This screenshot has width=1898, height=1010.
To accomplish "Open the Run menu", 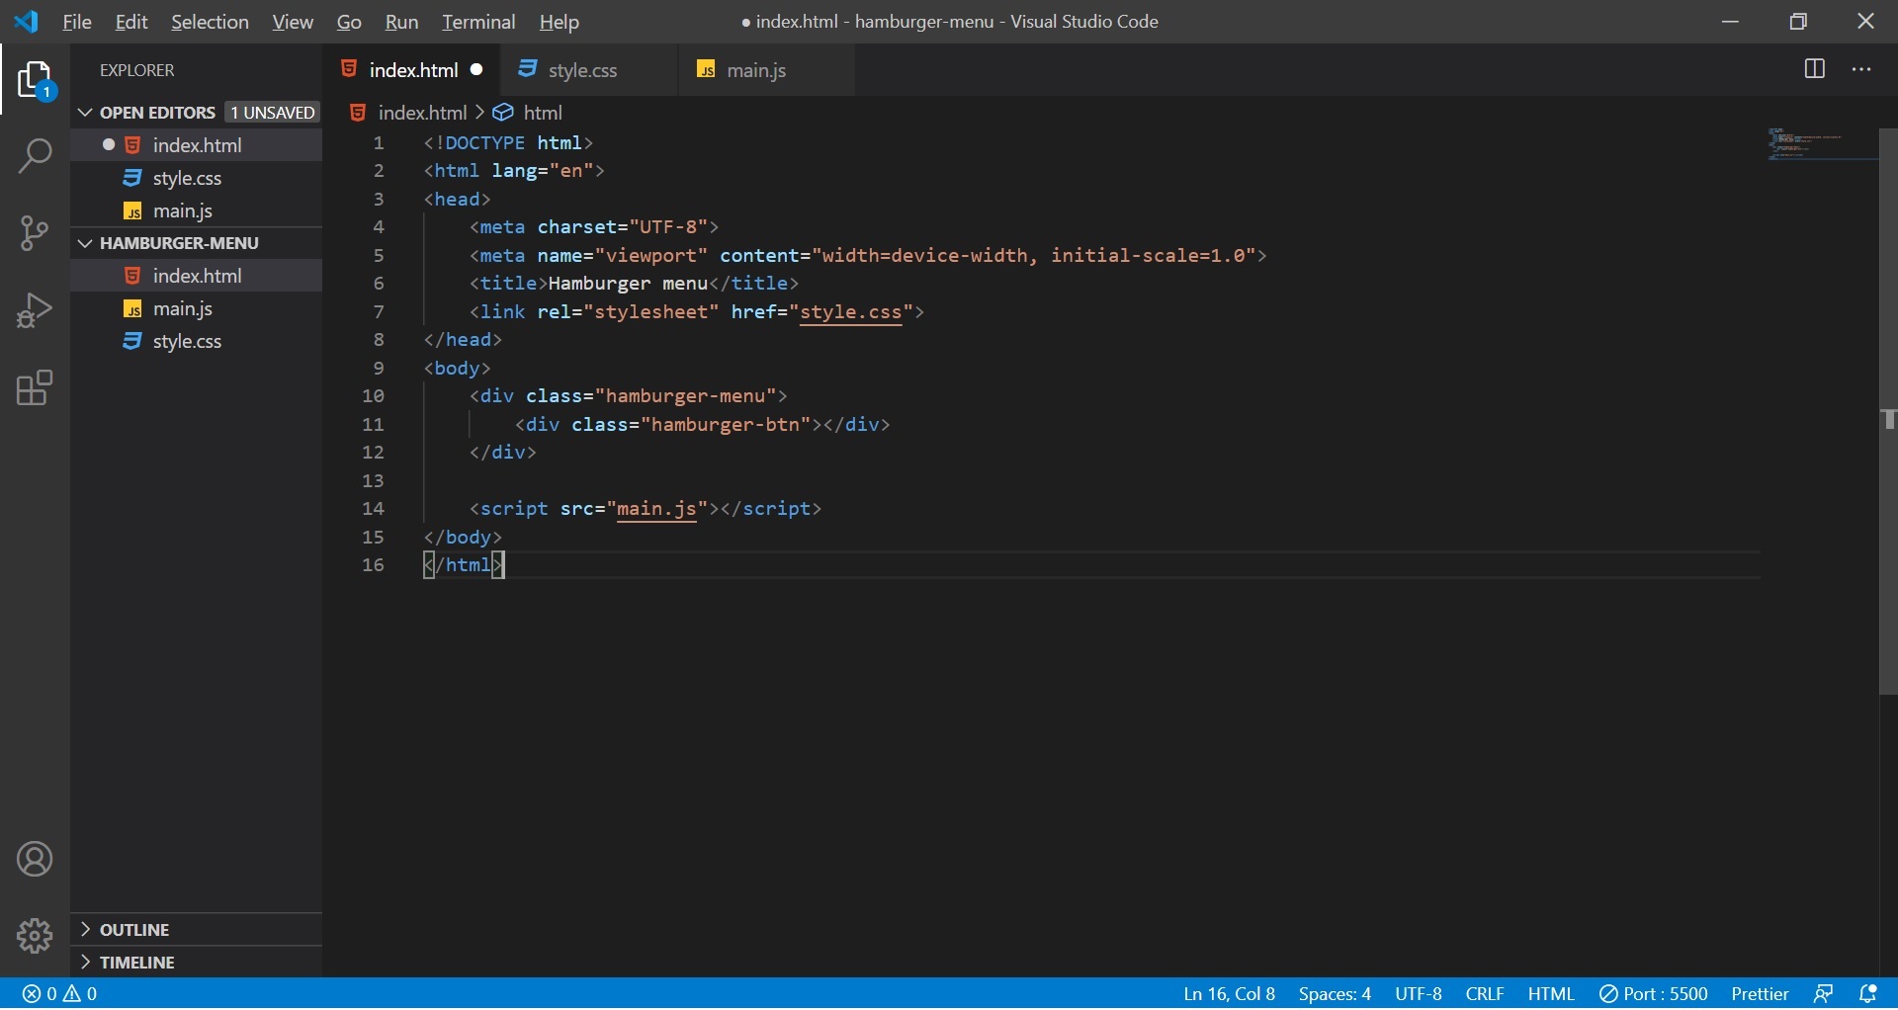I will click(x=401, y=22).
